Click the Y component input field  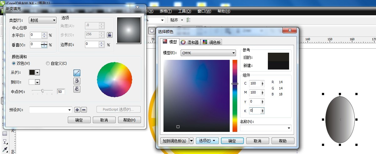click(255, 101)
